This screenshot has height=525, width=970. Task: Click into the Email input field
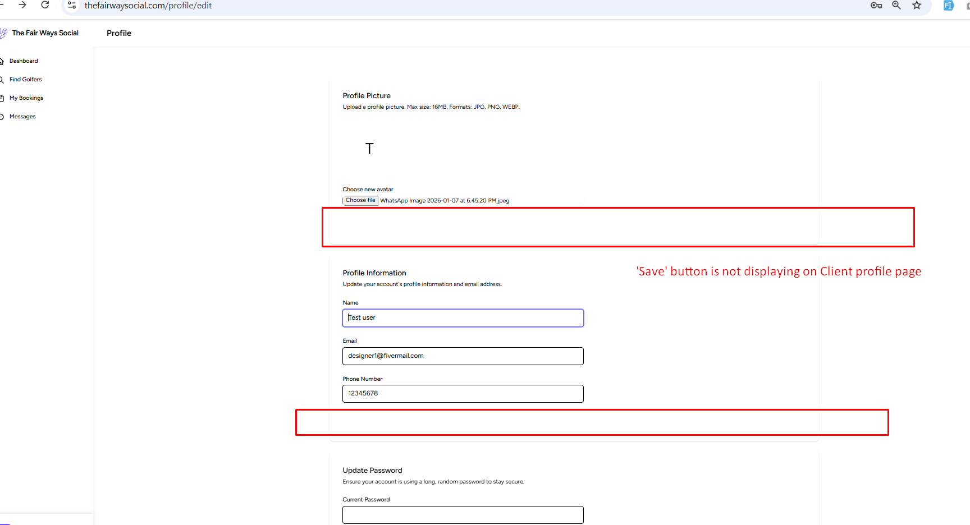[x=463, y=356]
